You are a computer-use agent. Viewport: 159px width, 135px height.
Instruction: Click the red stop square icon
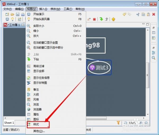[94, 19]
